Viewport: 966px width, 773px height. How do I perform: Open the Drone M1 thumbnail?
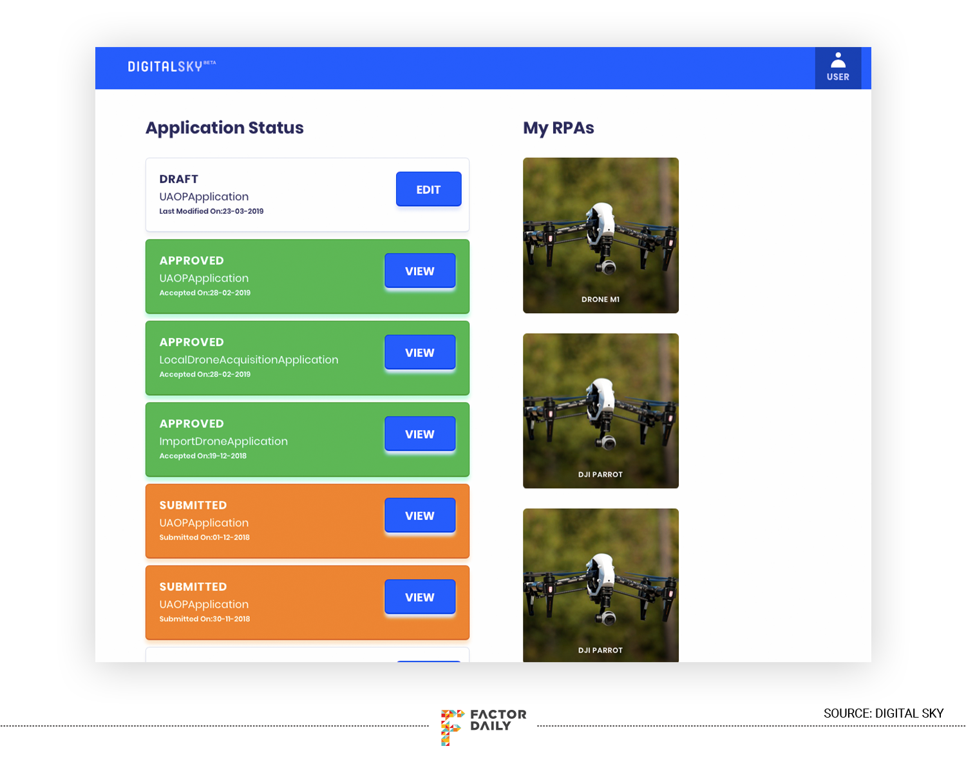pos(600,235)
